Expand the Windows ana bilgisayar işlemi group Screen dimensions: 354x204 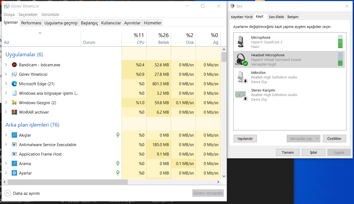[6, 93]
